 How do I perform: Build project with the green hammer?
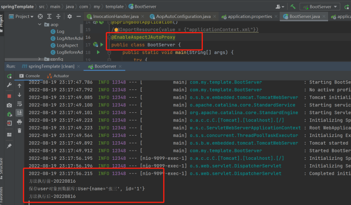click(293, 6)
